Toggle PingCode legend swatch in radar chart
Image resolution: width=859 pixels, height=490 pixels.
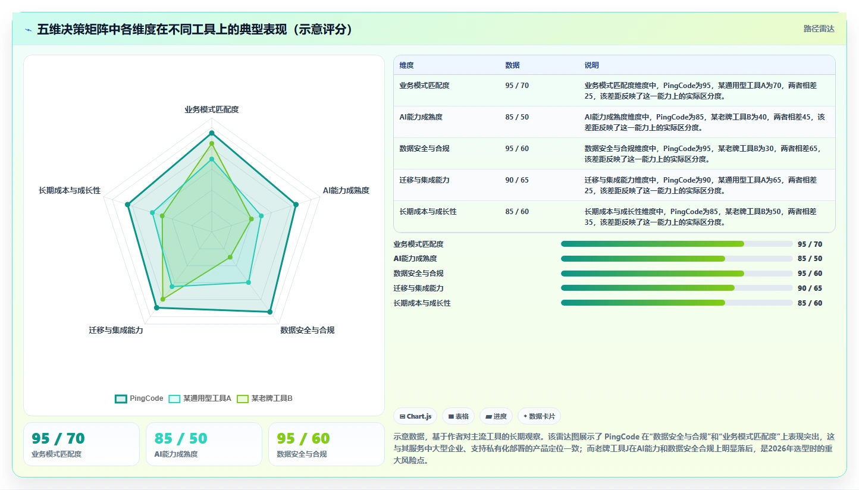click(121, 398)
